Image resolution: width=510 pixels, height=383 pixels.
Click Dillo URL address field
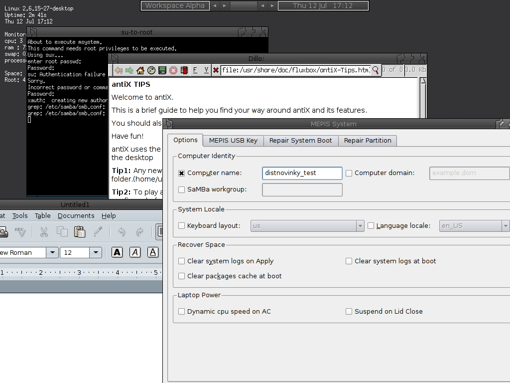tap(295, 70)
